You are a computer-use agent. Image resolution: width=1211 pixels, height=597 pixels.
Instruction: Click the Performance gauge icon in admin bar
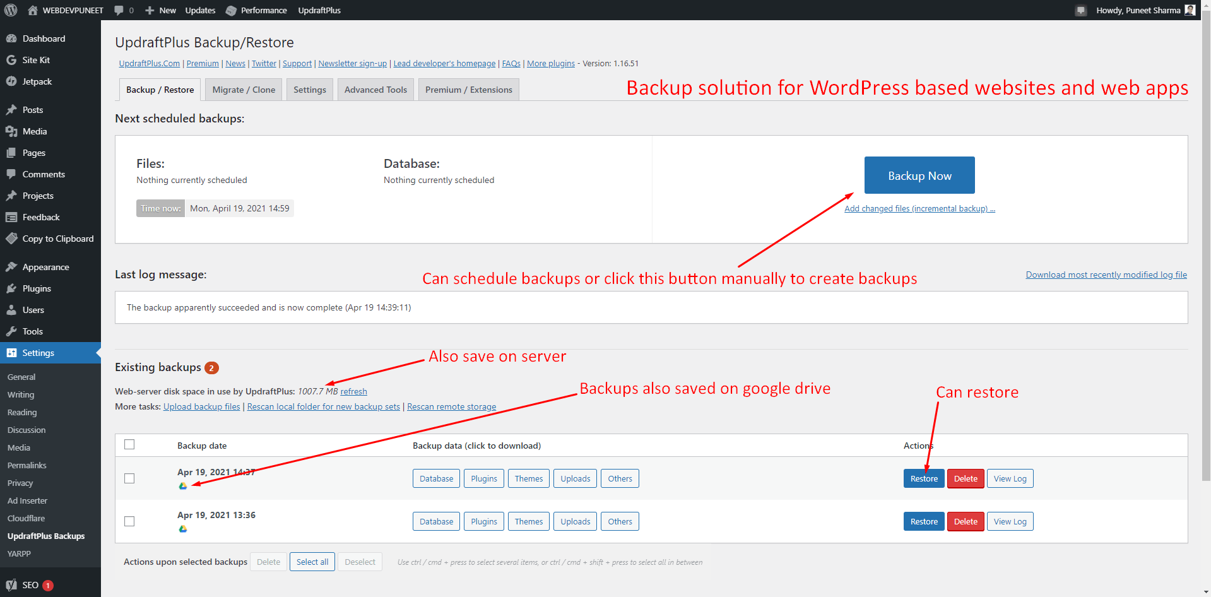coord(231,10)
